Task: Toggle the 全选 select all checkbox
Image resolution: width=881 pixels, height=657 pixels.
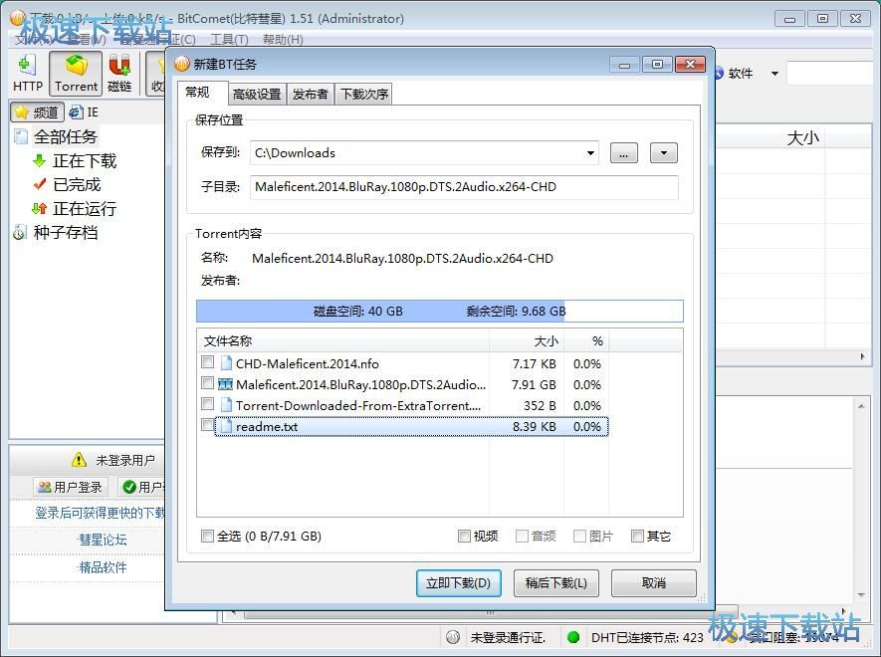Action: click(207, 537)
